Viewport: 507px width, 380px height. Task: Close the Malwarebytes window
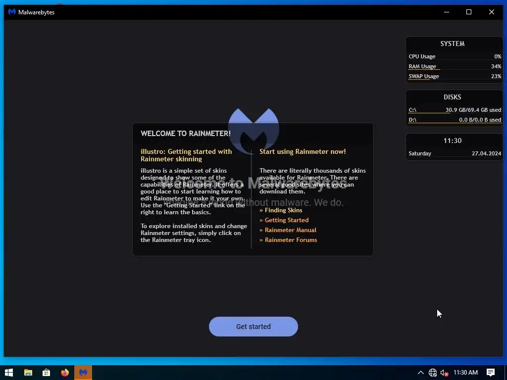(x=492, y=12)
